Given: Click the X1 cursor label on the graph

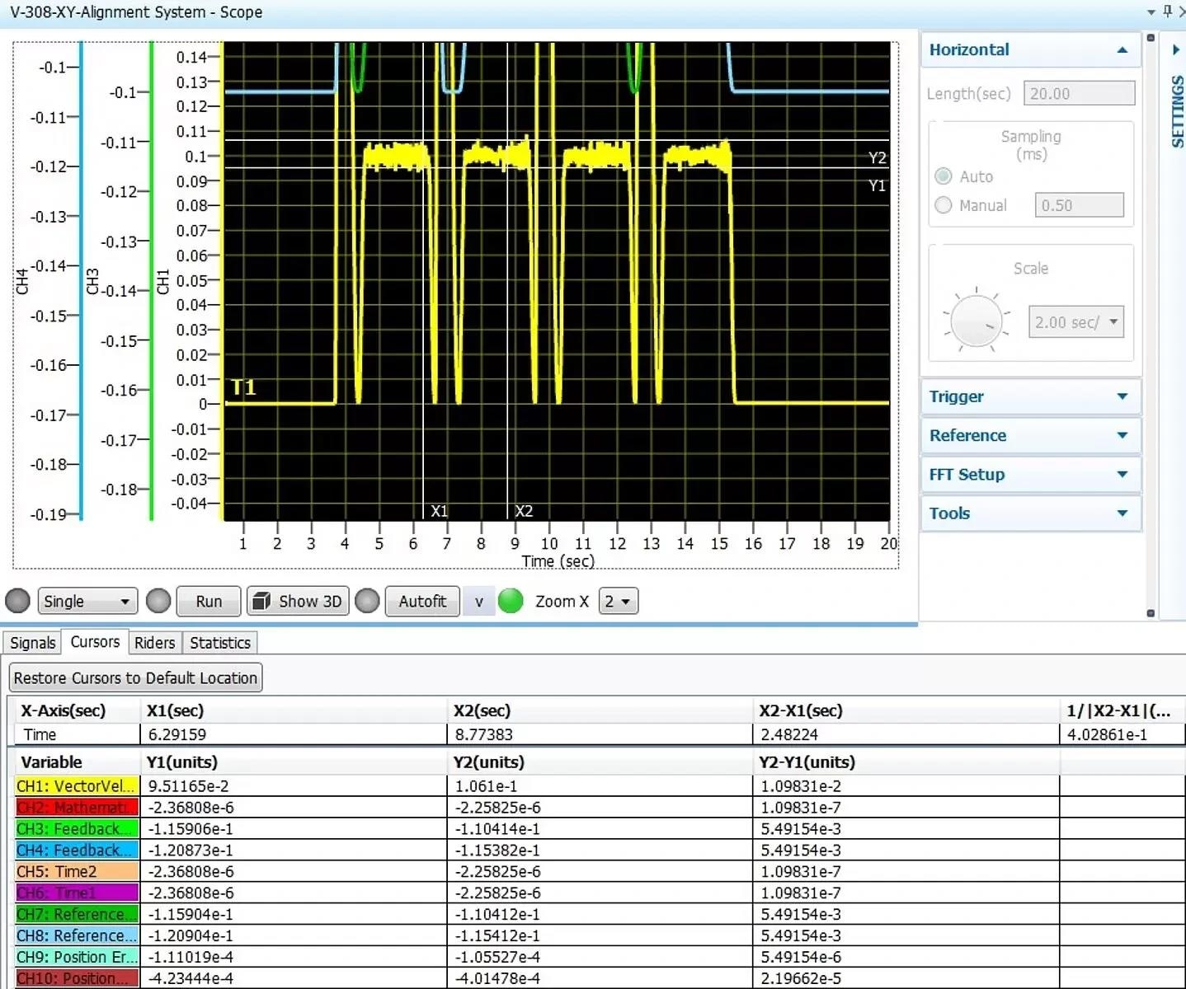Looking at the screenshot, I should 439,511.
